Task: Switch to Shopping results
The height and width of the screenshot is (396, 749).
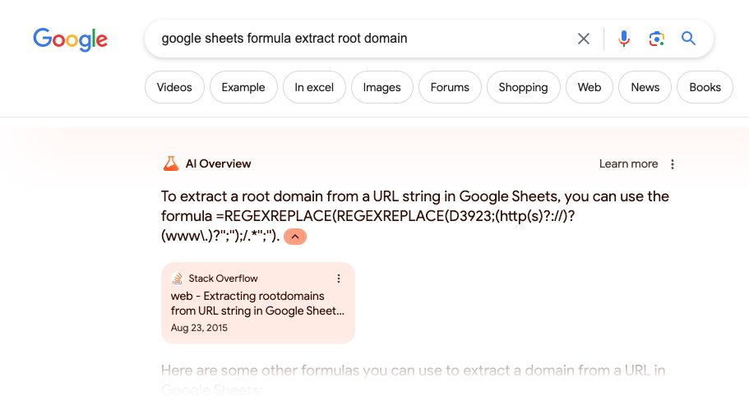Action: click(x=523, y=87)
